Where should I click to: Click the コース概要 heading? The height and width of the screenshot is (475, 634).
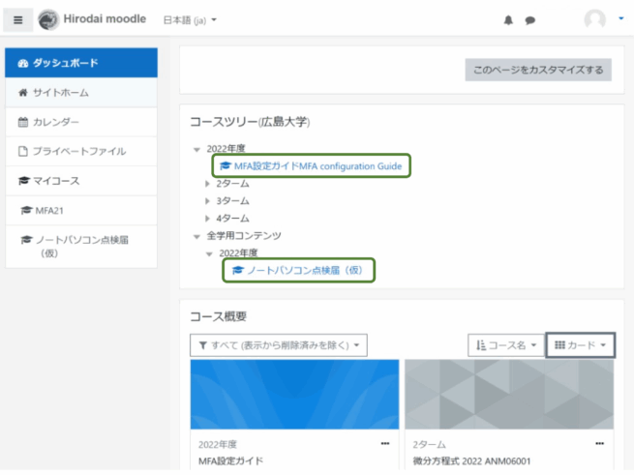point(218,316)
